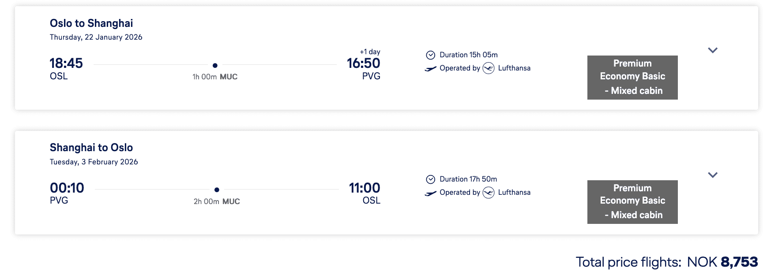Click the return flight airplane icon
Screen dimensions: 767x275
(430, 193)
